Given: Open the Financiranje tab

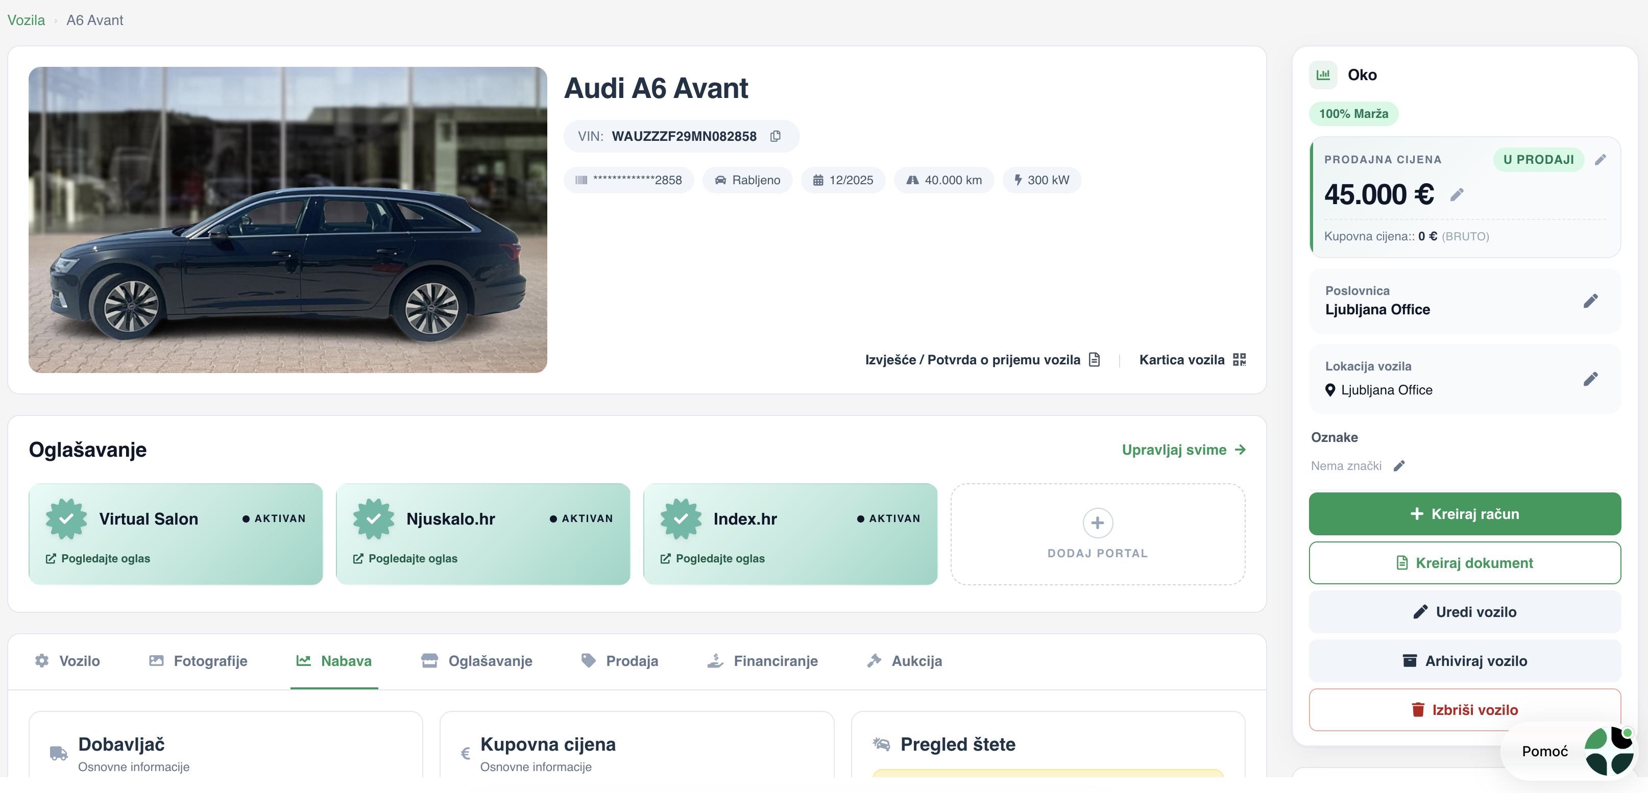Looking at the screenshot, I should tap(763, 661).
